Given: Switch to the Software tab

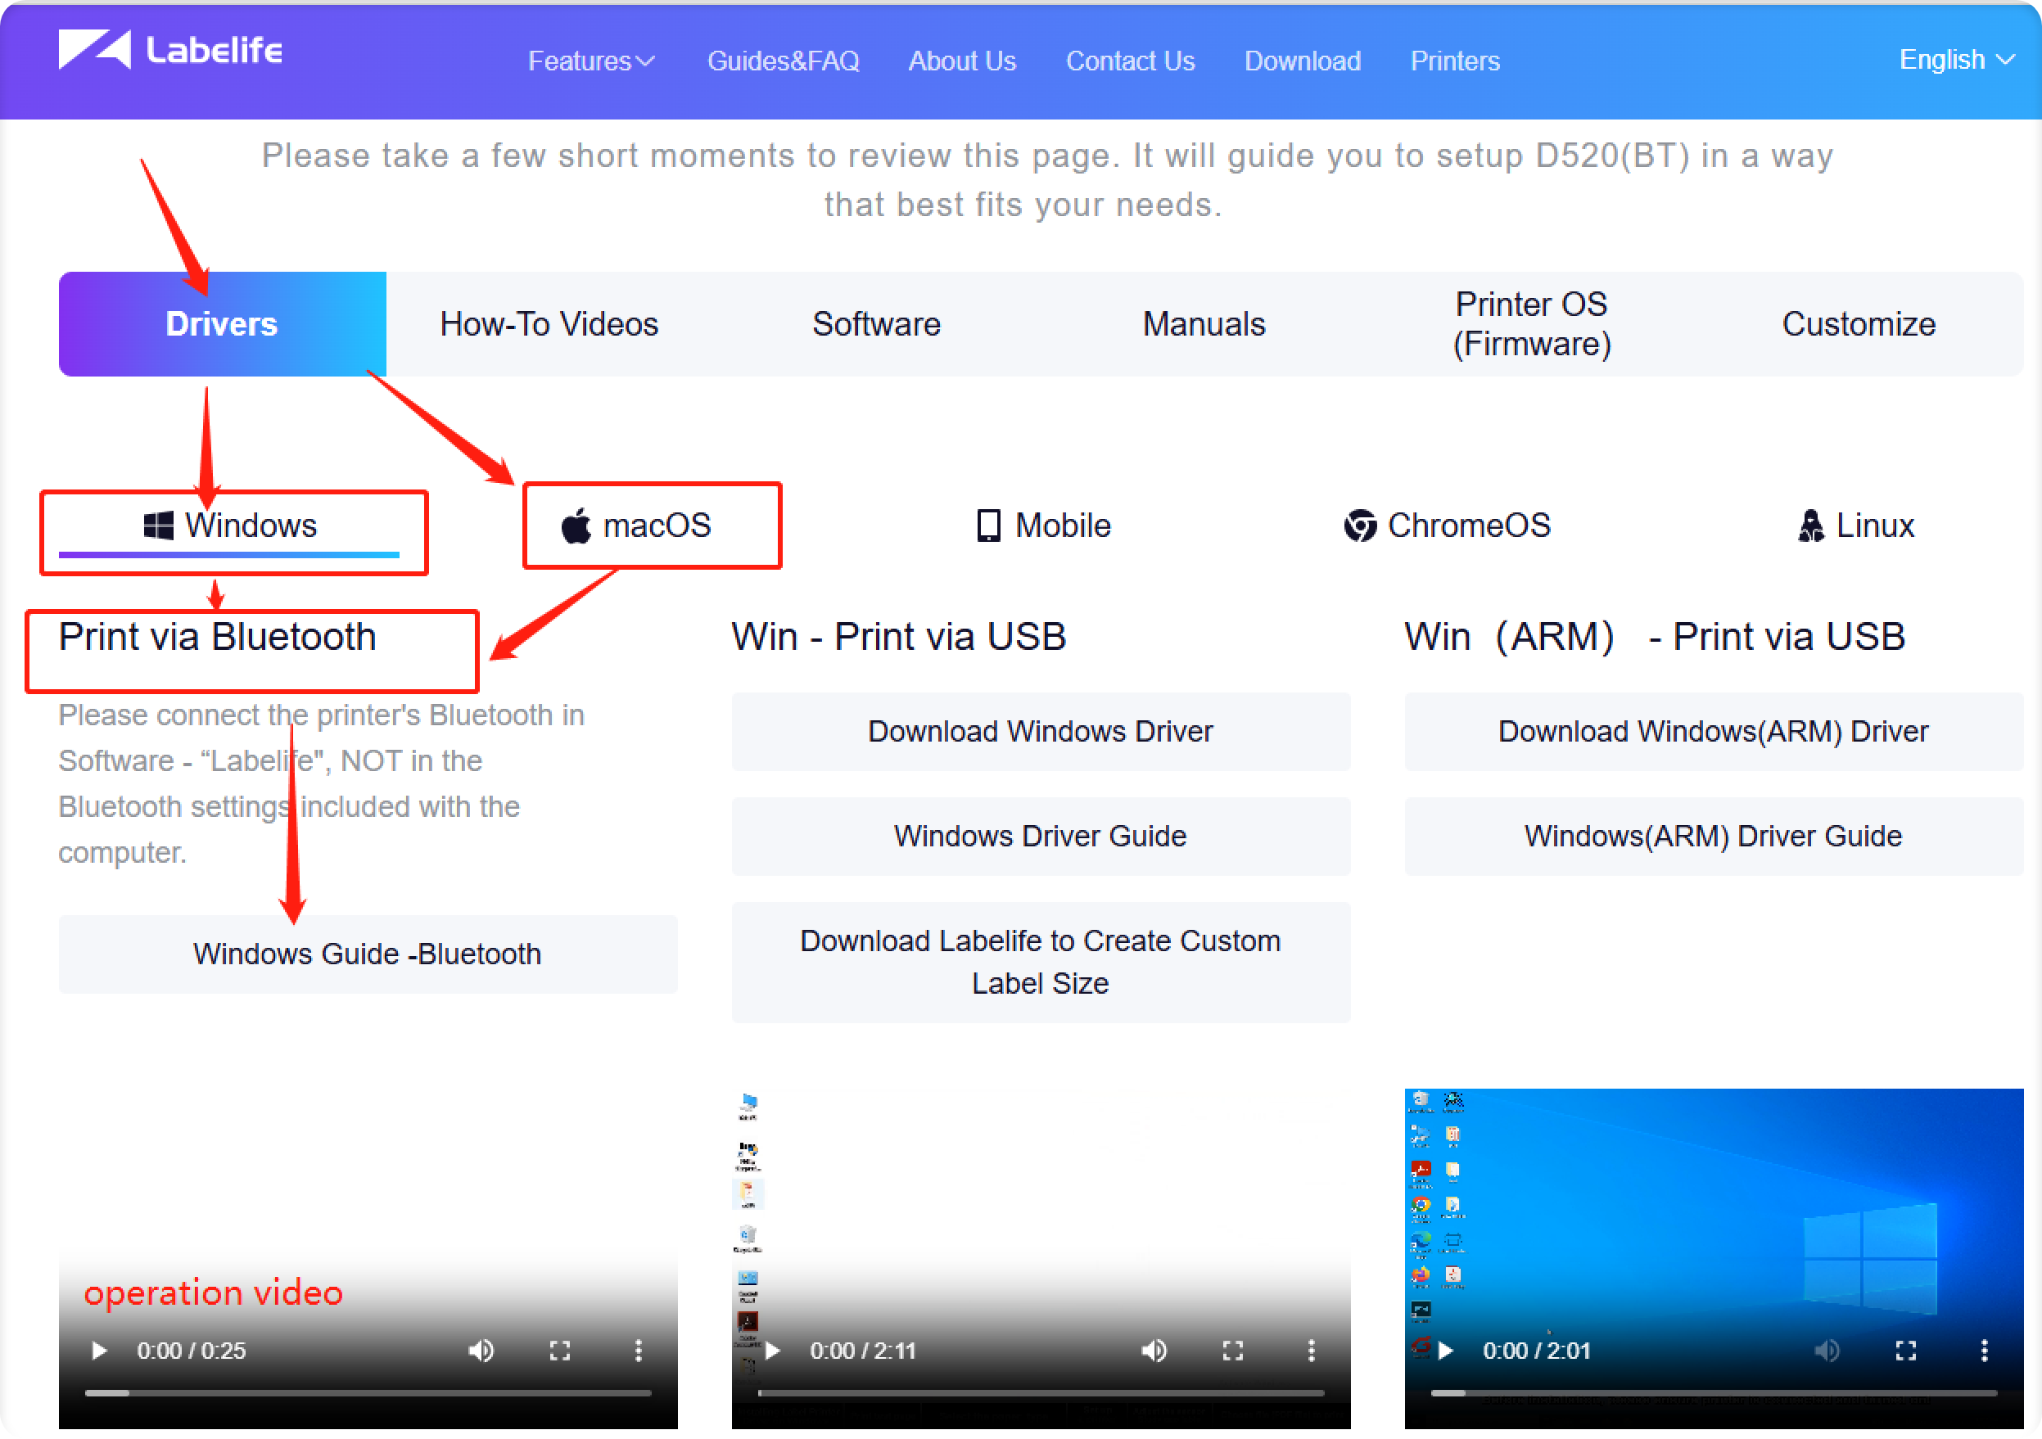Looking at the screenshot, I should click(877, 325).
